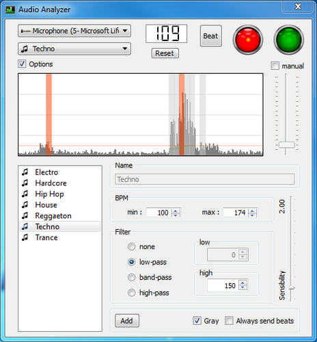
Task: Open the Techno genre preset dropdown
Action: (x=74, y=49)
